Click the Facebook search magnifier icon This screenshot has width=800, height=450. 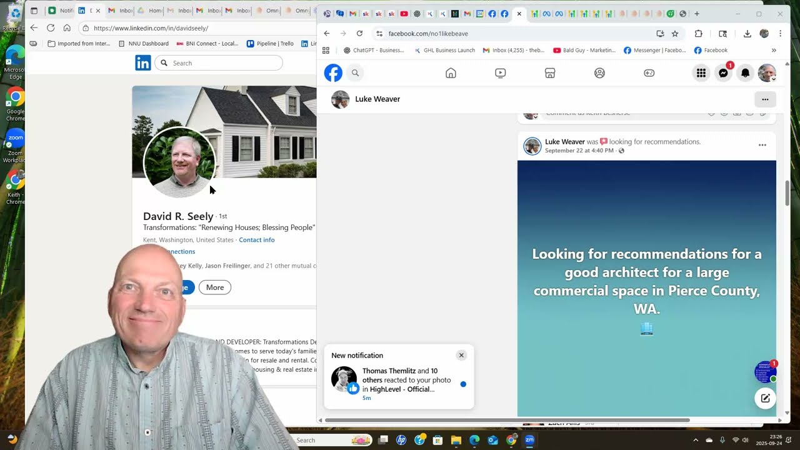coord(355,73)
